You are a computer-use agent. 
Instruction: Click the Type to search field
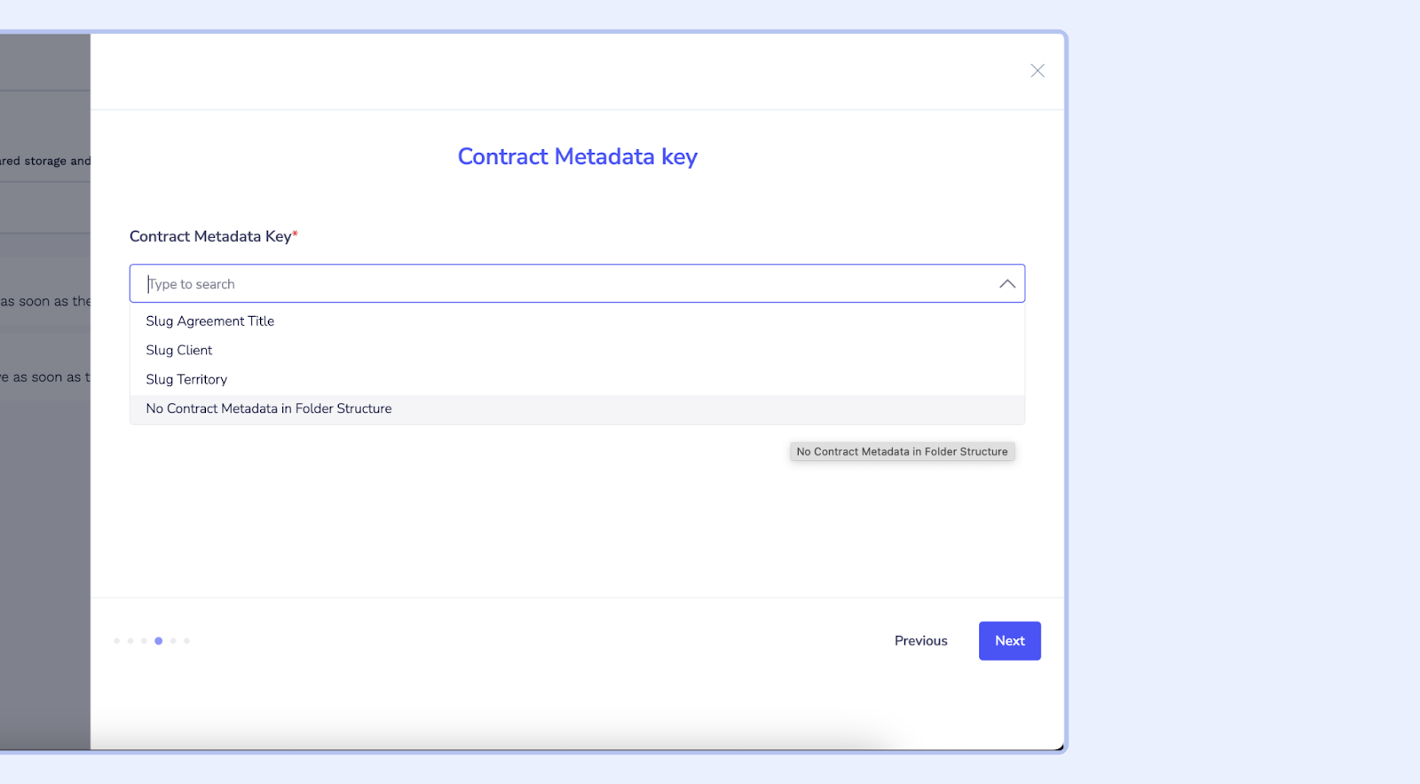[568, 284]
